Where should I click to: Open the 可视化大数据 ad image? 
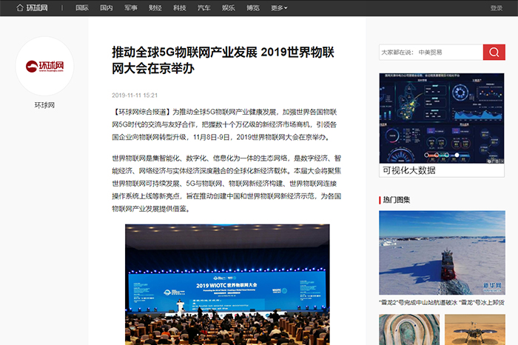[x=442, y=118]
